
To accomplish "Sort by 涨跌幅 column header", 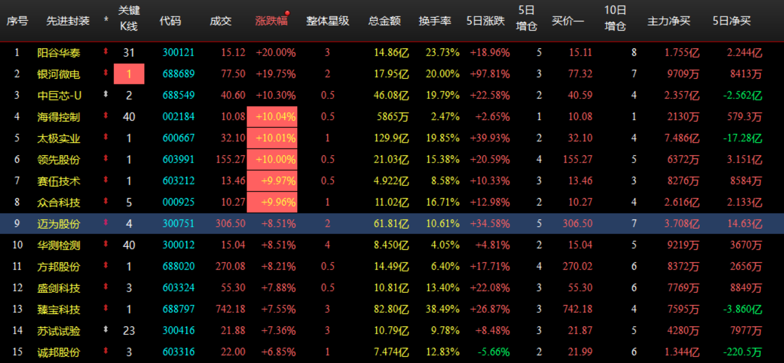I will pos(271,21).
